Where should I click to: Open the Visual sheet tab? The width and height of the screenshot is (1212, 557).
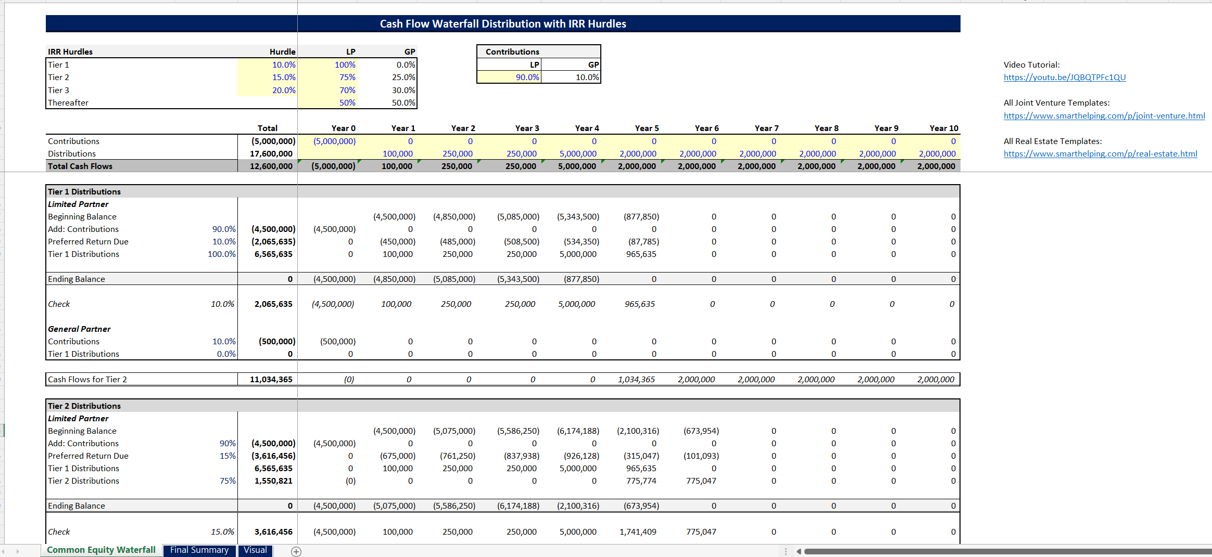[x=255, y=550]
